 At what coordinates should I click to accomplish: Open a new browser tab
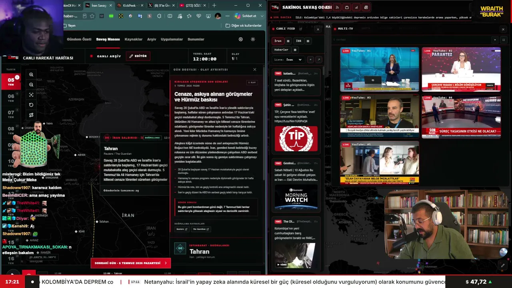[x=214, y=6]
